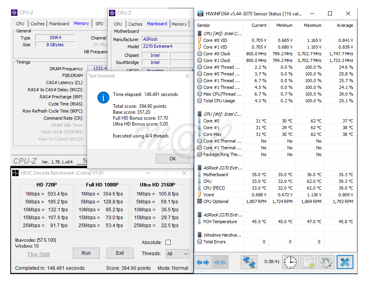The height and width of the screenshot is (282, 368).
Task: Open the Threads dropdown set to All
Action: pos(177,254)
